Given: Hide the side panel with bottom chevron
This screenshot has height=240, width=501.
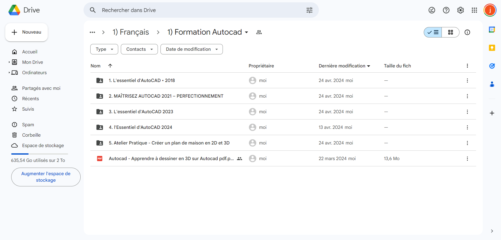Looking at the screenshot, I should click(492, 231).
